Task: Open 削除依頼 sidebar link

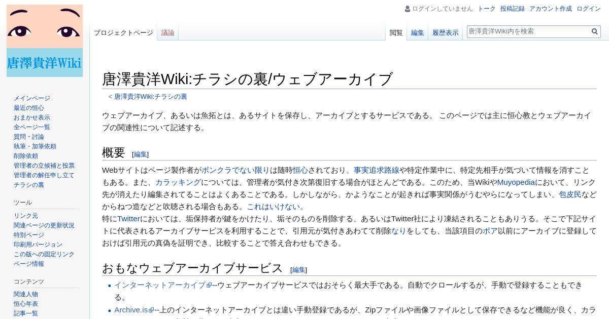Action: pyautogui.click(x=26, y=156)
